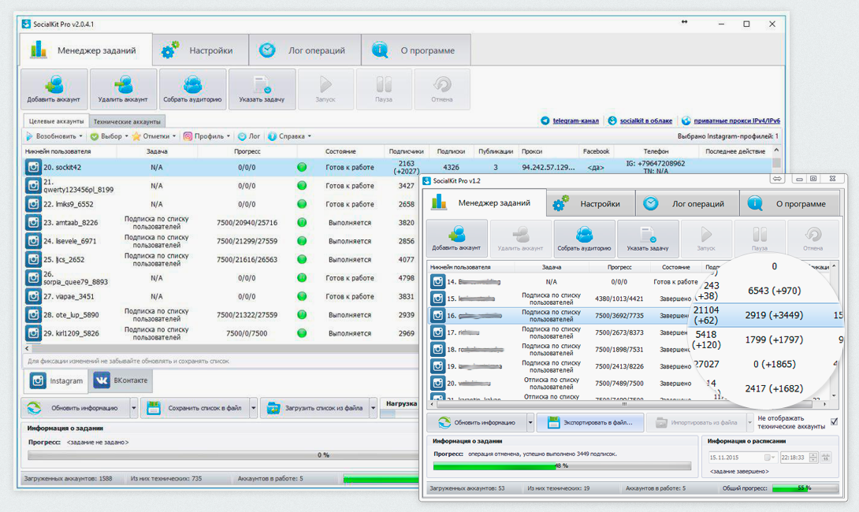Click the Удалить аккаунт icon in the v1.2 window
Screen dimensions: 859x512
(520, 234)
